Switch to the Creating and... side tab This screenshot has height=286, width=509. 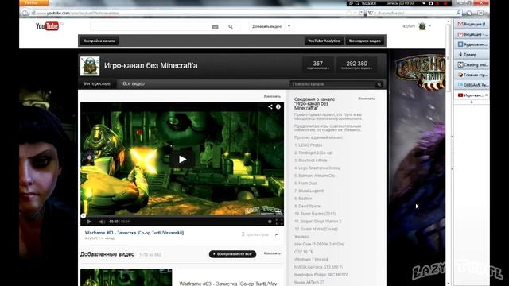coord(472,64)
